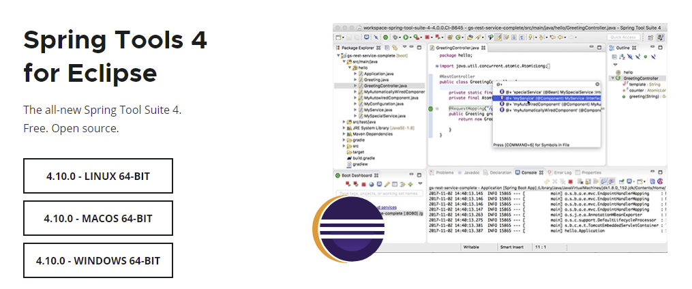Select the Boot Dashboard tab in the IDE screenshot
Viewport: 692px width, 289px height.
357,175
